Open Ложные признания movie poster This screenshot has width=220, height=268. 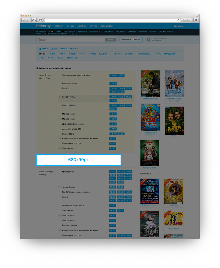click(x=150, y=84)
